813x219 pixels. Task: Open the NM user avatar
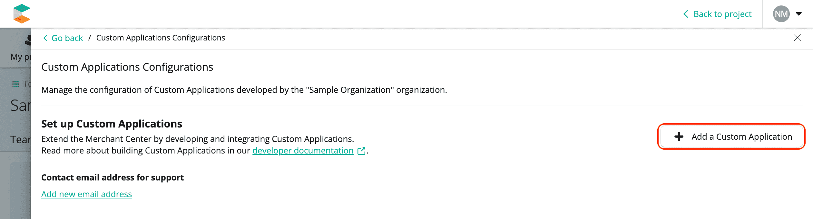click(x=781, y=14)
